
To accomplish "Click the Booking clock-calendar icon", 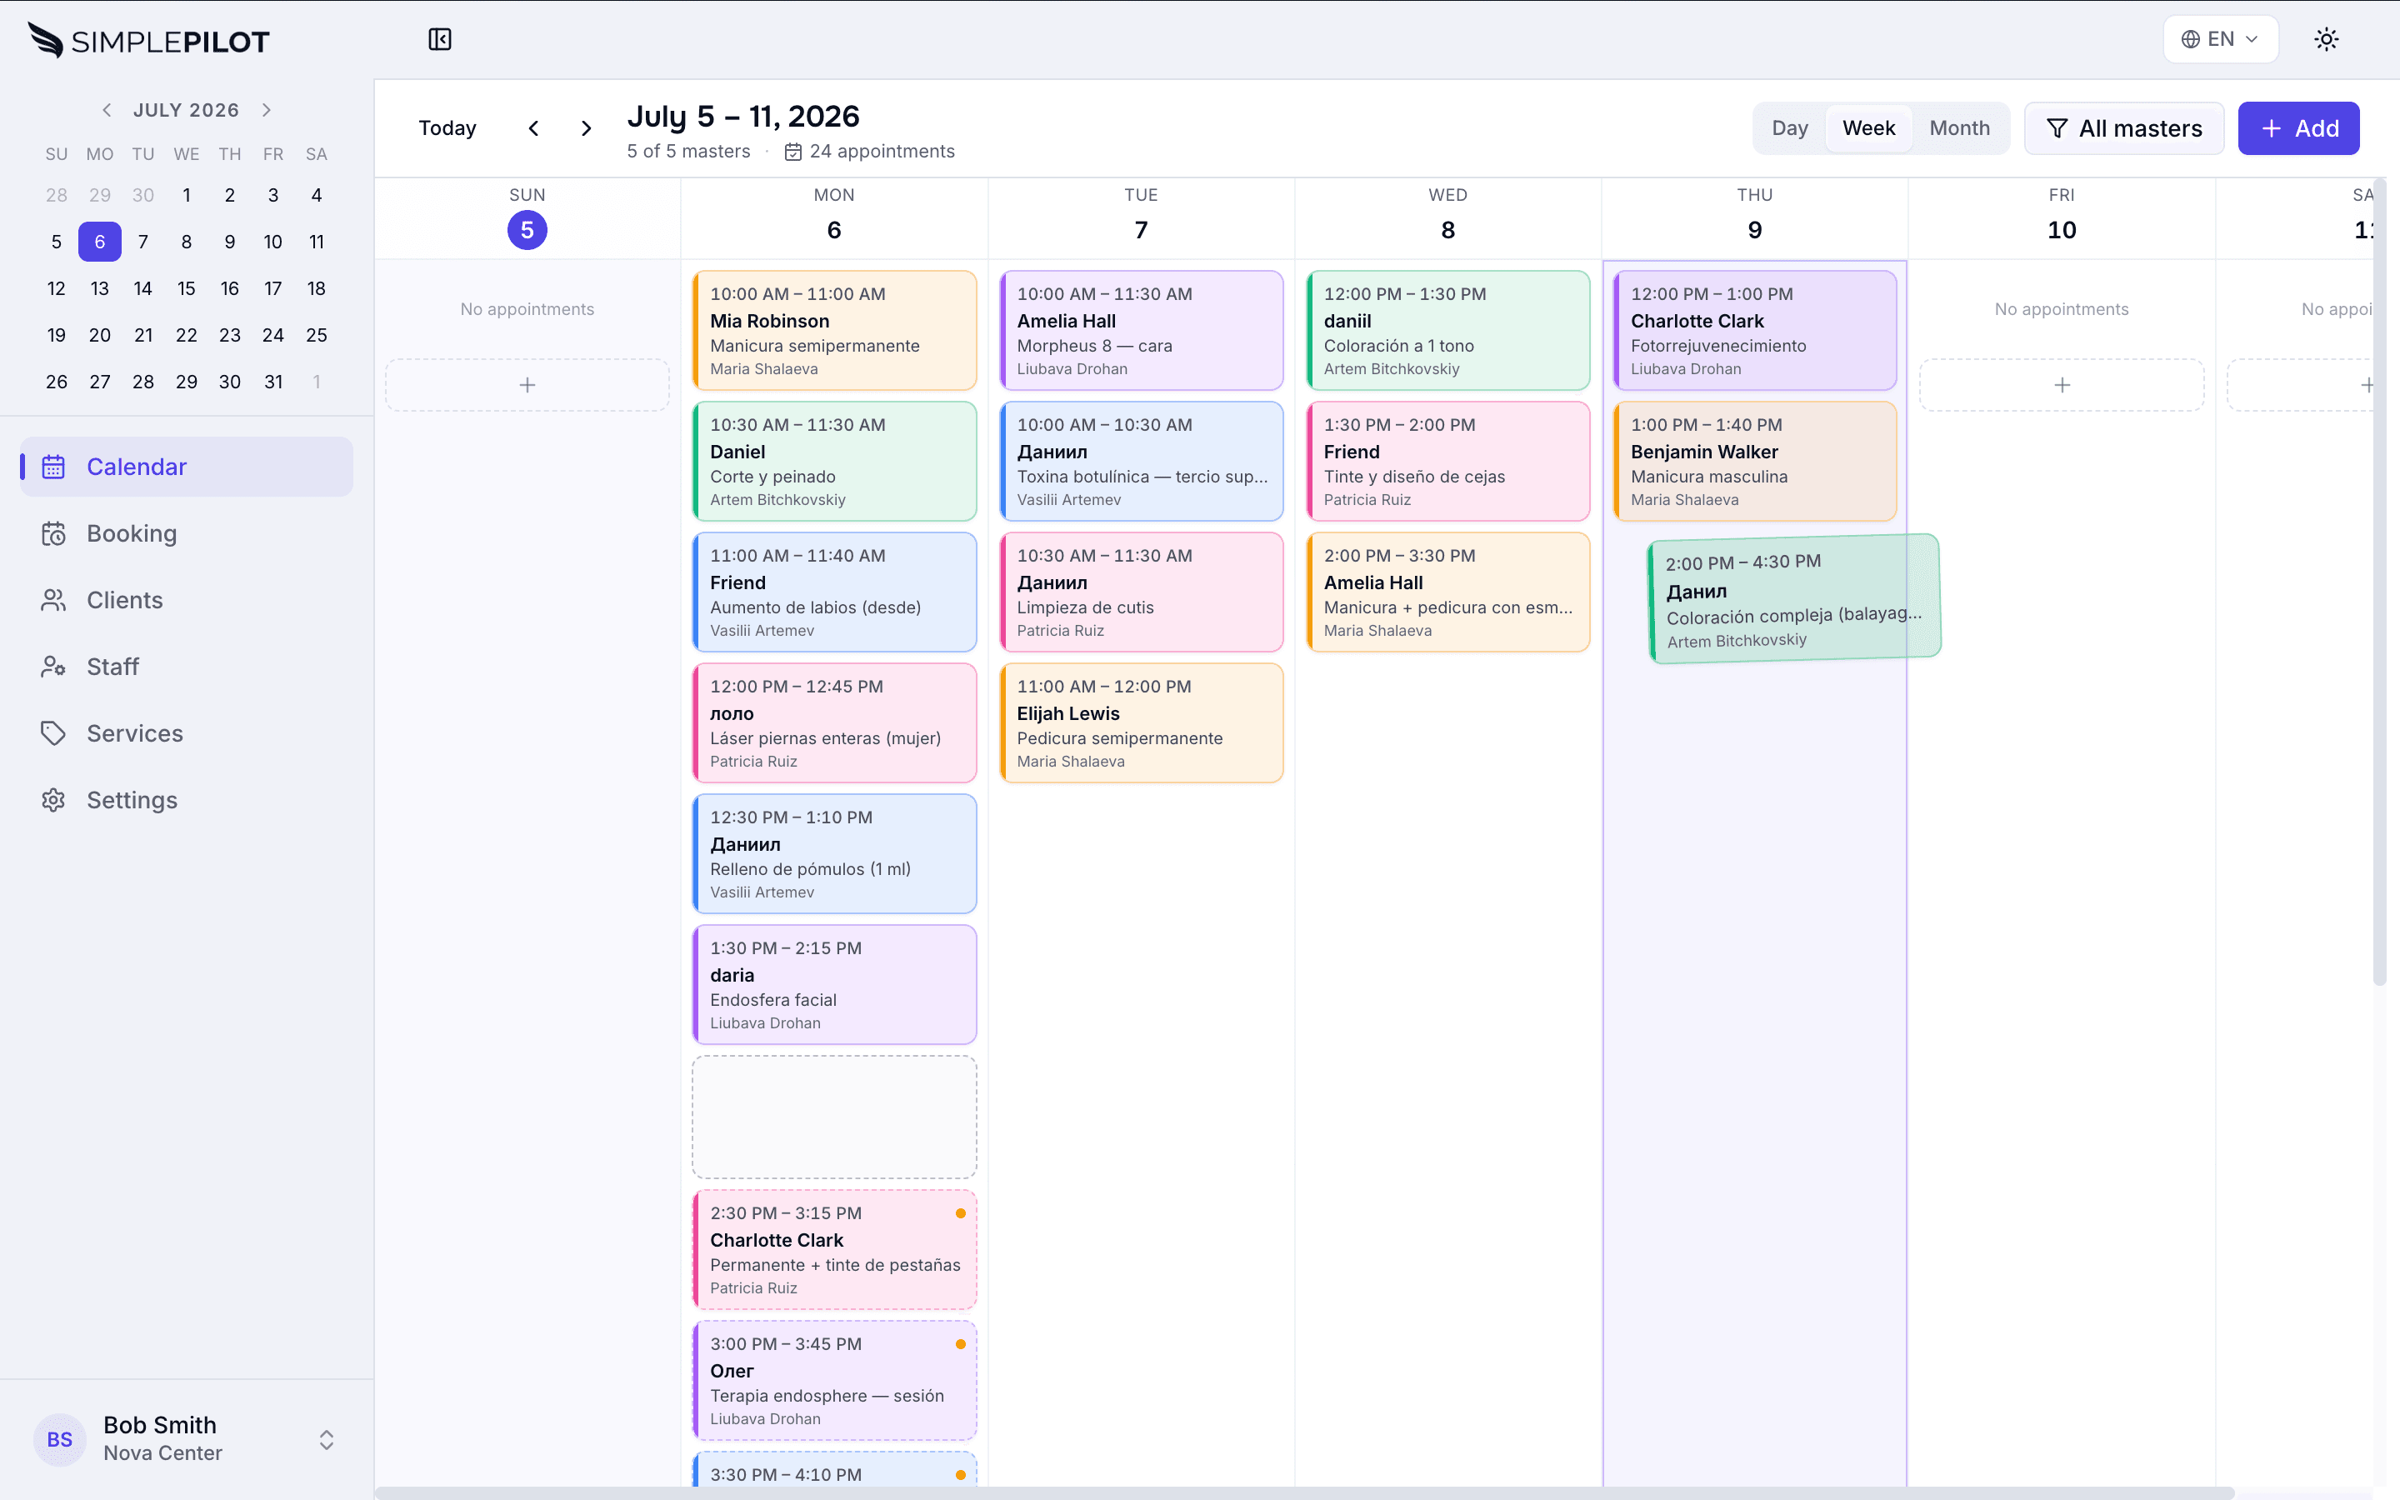I will 53,533.
